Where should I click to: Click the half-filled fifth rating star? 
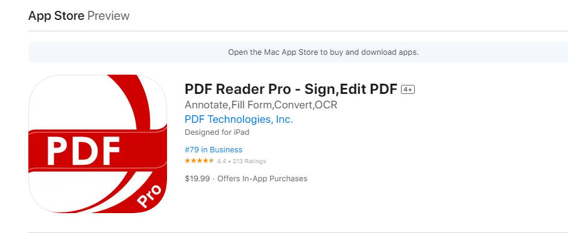point(212,161)
